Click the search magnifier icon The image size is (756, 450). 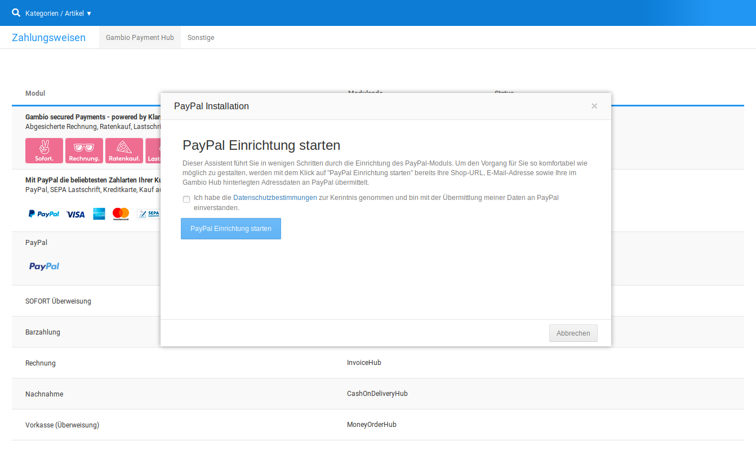[16, 12]
